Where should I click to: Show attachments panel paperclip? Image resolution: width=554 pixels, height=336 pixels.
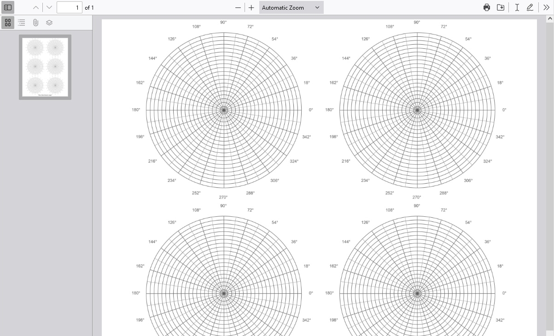click(35, 22)
